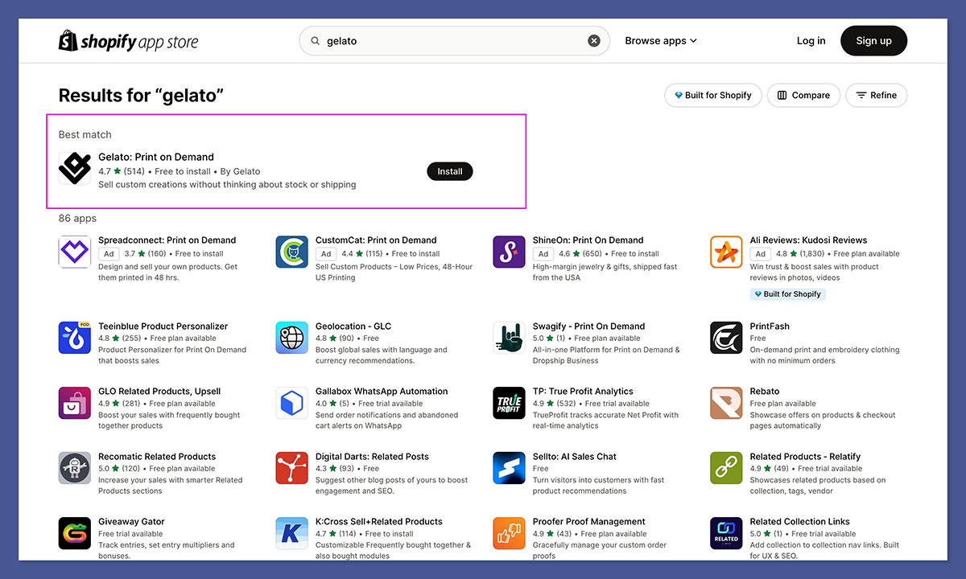Open Related Collection Links title
The height and width of the screenshot is (579, 966).
pyautogui.click(x=800, y=521)
